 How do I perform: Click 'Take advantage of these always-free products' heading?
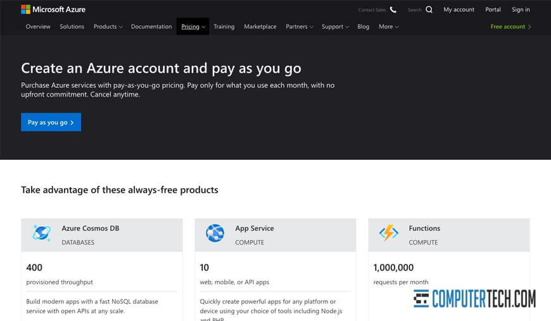point(120,190)
